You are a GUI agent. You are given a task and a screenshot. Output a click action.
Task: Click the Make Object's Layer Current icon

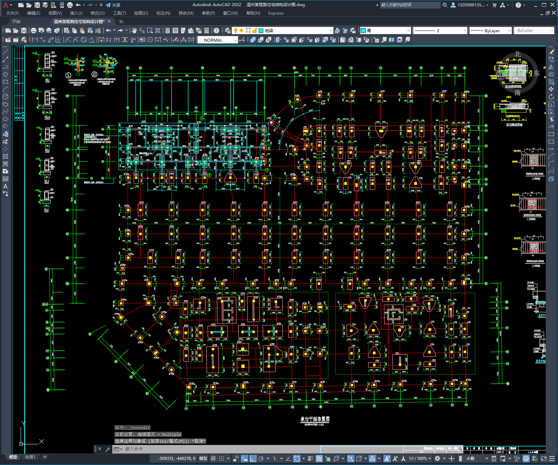coord(337,31)
